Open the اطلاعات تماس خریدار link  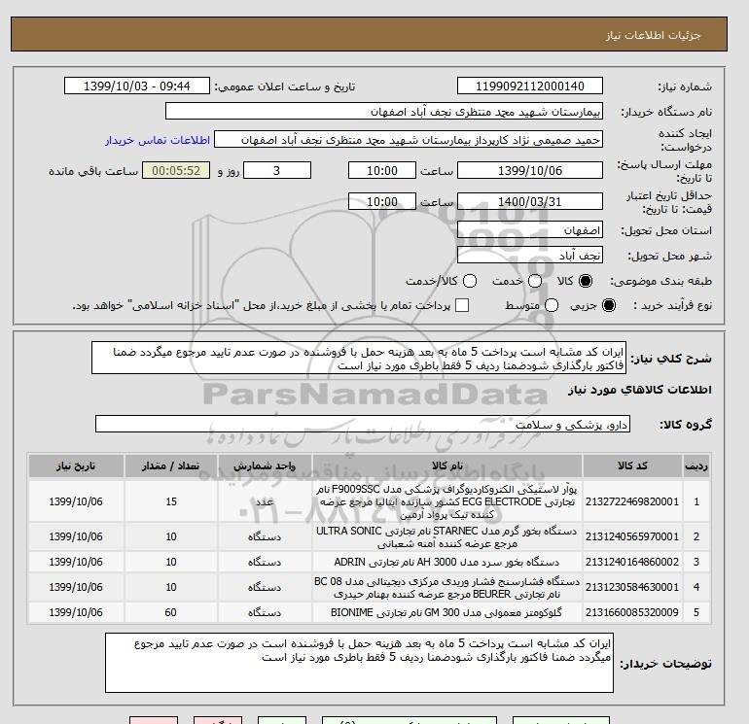click(x=158, y=140)
